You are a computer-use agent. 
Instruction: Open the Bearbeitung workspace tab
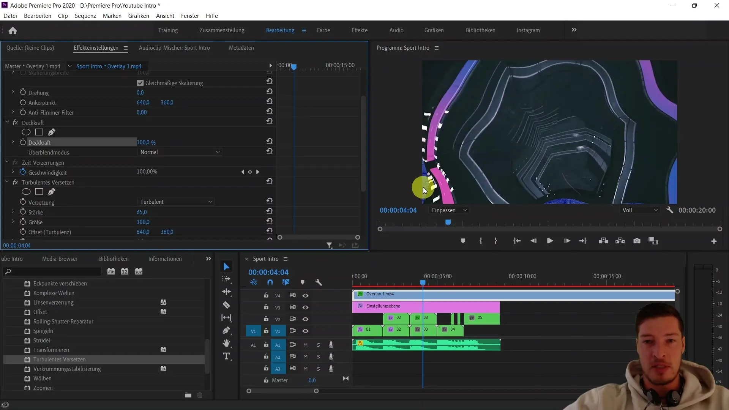[x=280, y=30]
